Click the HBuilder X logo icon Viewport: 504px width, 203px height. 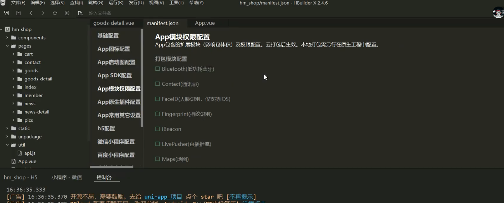point(2,3)
